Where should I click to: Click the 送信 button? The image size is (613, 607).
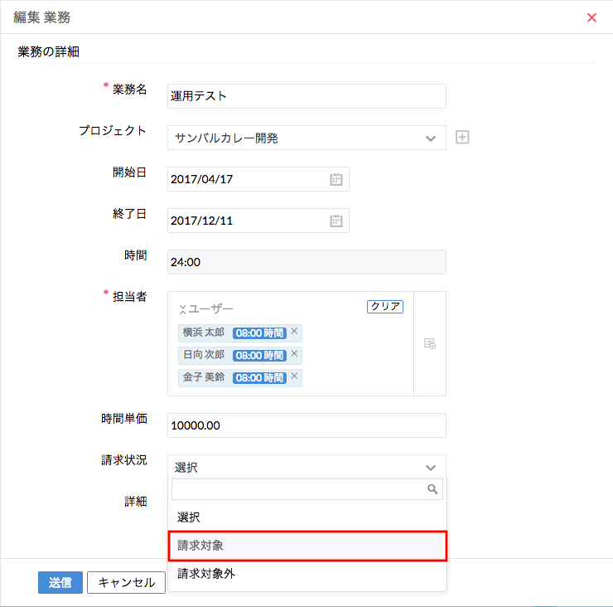pos(60,582)
